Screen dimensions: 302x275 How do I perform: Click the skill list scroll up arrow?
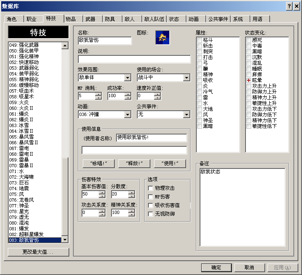pos(65,45)
